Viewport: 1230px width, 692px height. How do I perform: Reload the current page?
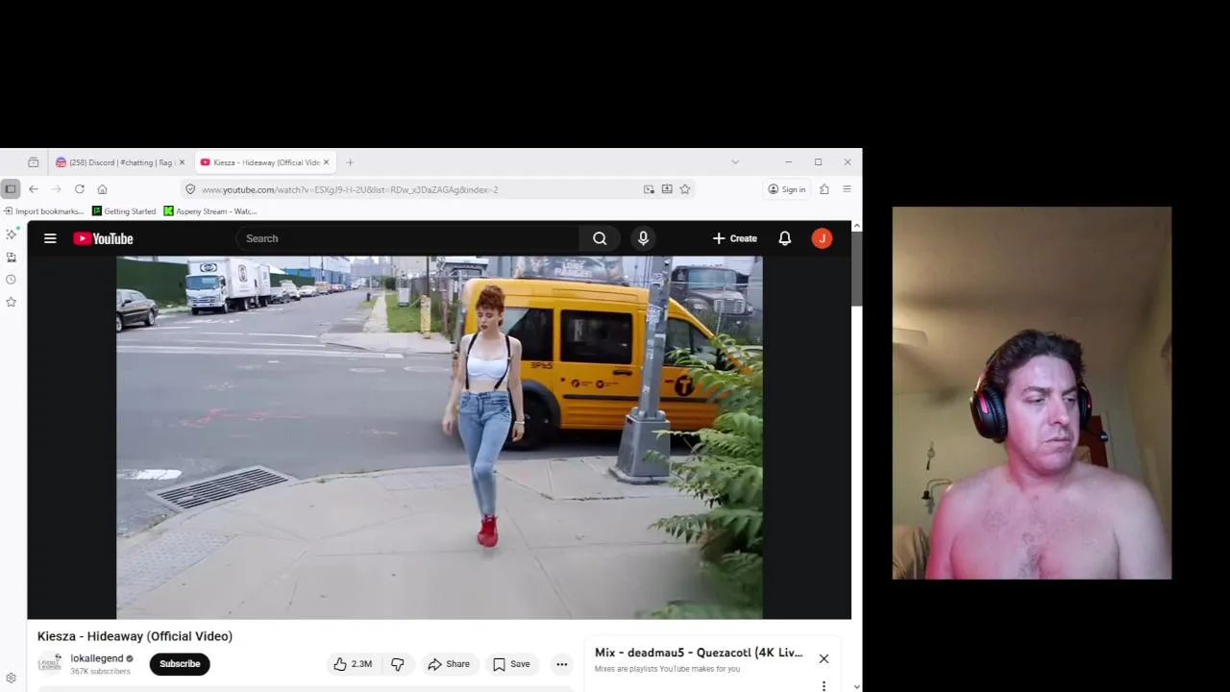pos(80,189)
